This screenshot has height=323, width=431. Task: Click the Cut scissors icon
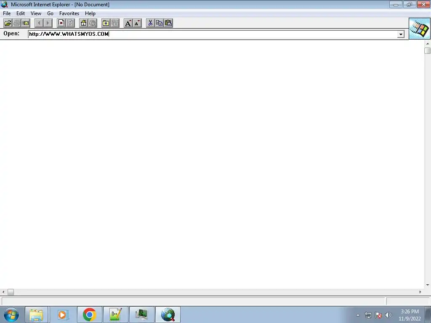pyautogui.click(x=150, y=23)
